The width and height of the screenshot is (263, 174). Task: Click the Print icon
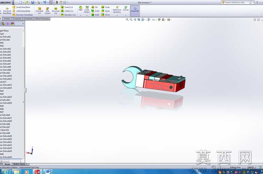click(39, 2)
